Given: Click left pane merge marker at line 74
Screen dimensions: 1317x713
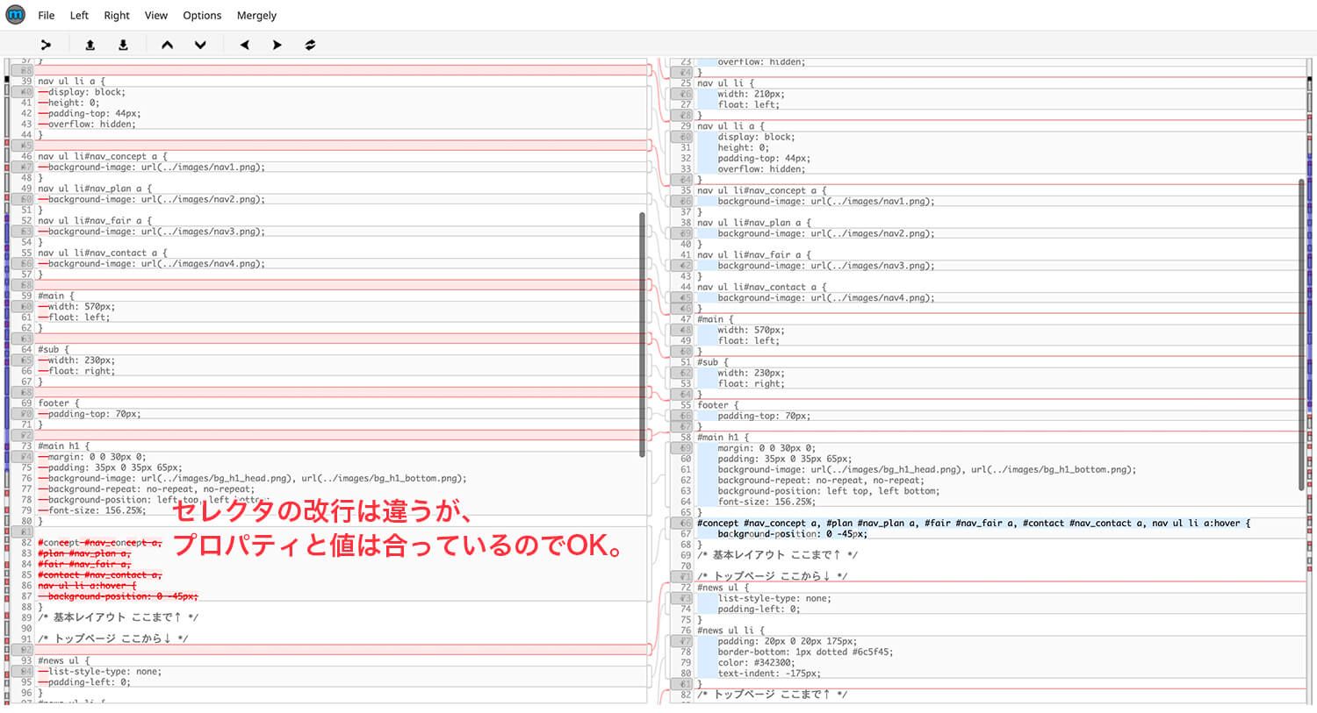Looking at the screenshot, I should point(24,456).
